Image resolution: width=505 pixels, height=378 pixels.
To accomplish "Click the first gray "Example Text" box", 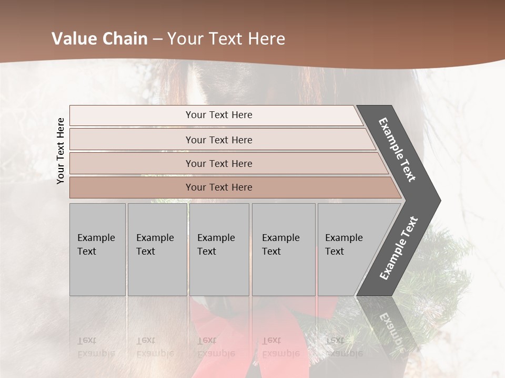I will (x=97, y=249).
